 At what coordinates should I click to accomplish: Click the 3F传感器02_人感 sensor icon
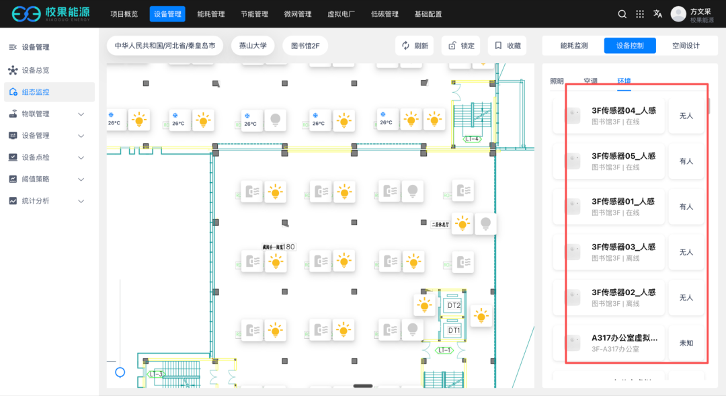(x=573, y=297)
